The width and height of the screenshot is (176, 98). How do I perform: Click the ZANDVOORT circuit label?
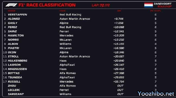(163, 4)
